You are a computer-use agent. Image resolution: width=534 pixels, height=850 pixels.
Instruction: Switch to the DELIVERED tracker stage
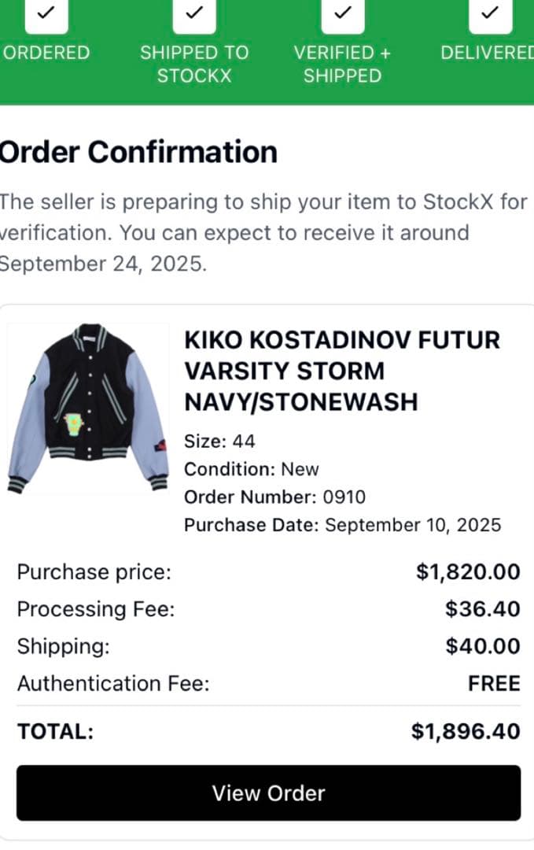point(489,53)
